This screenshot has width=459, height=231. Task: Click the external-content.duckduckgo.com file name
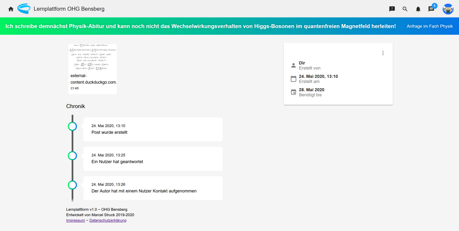(93, 79)
